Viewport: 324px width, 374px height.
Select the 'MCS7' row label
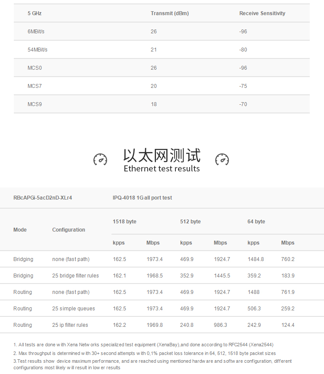35,86
